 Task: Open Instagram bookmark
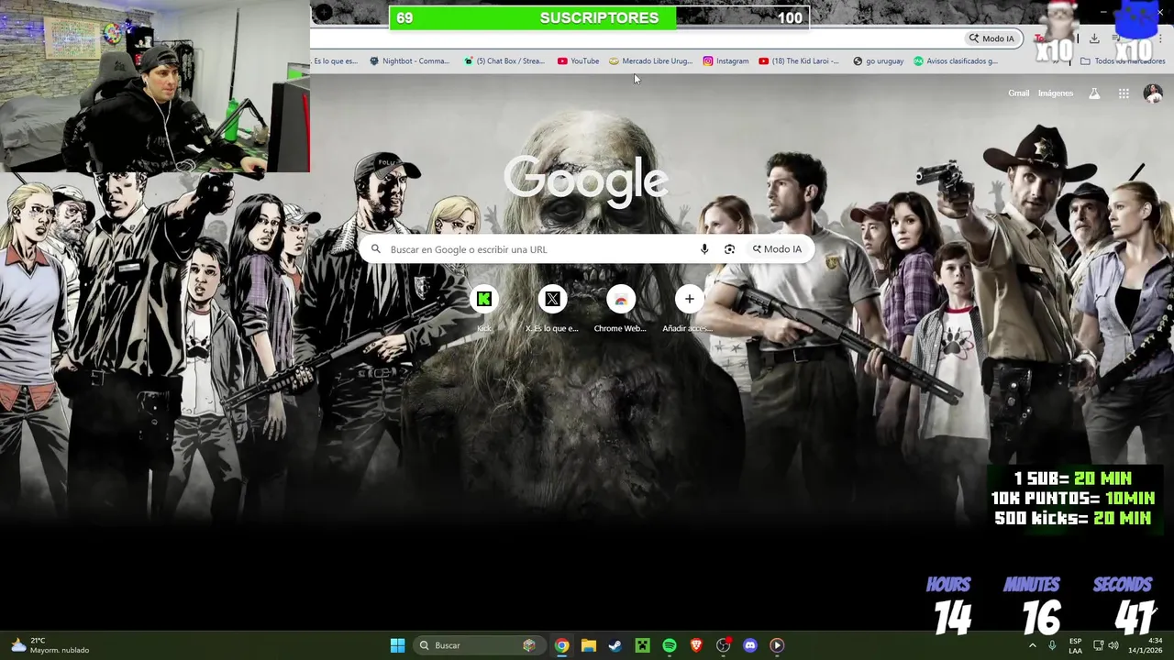(x=725, y=61)
